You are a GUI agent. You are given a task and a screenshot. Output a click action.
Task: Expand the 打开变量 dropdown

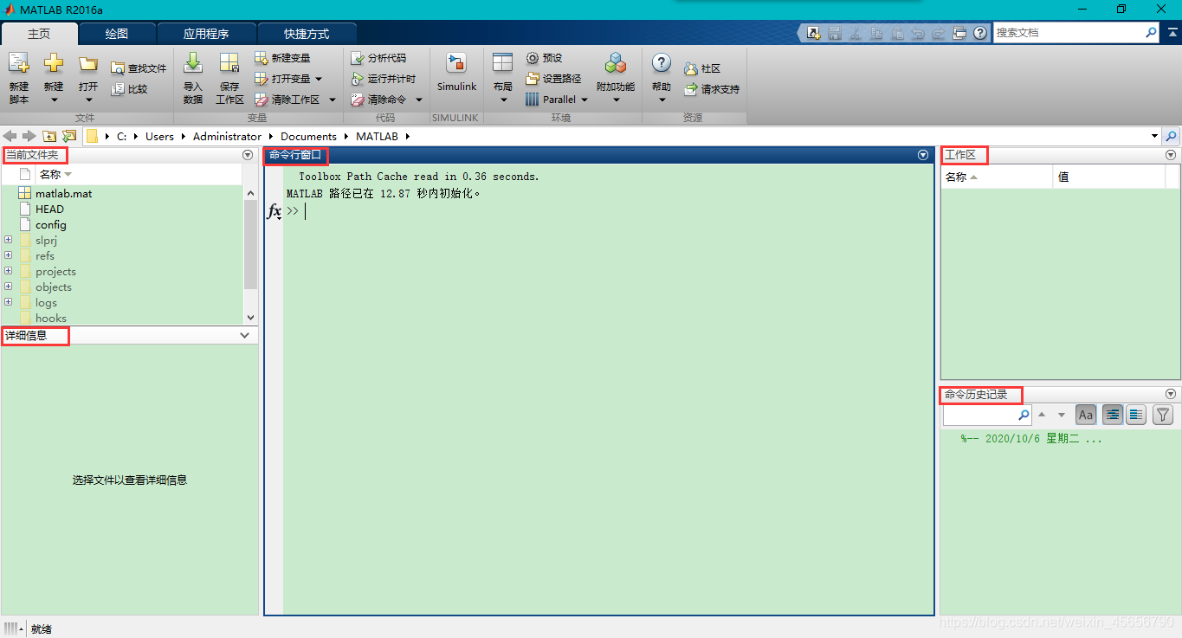point(319,79)
